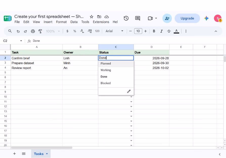Open the Google Sheets home icon
Viewport: 226px width, 158px height.
click(8, 18)
